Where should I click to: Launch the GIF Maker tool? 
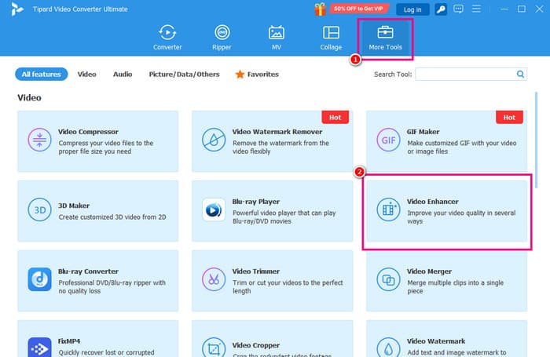click(x=446, y=141)
